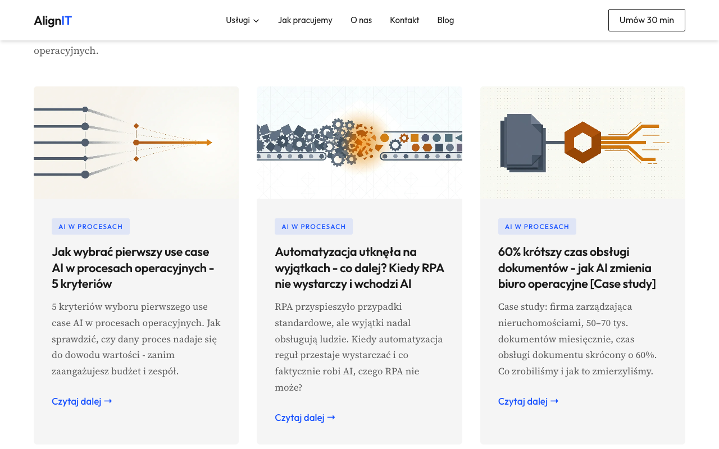Image resolution: width=719 pixels, height=449 pixels.
Task: Click the tag above 'Automatyzacja utknęła' title
Action: click(x=313, y=227)
